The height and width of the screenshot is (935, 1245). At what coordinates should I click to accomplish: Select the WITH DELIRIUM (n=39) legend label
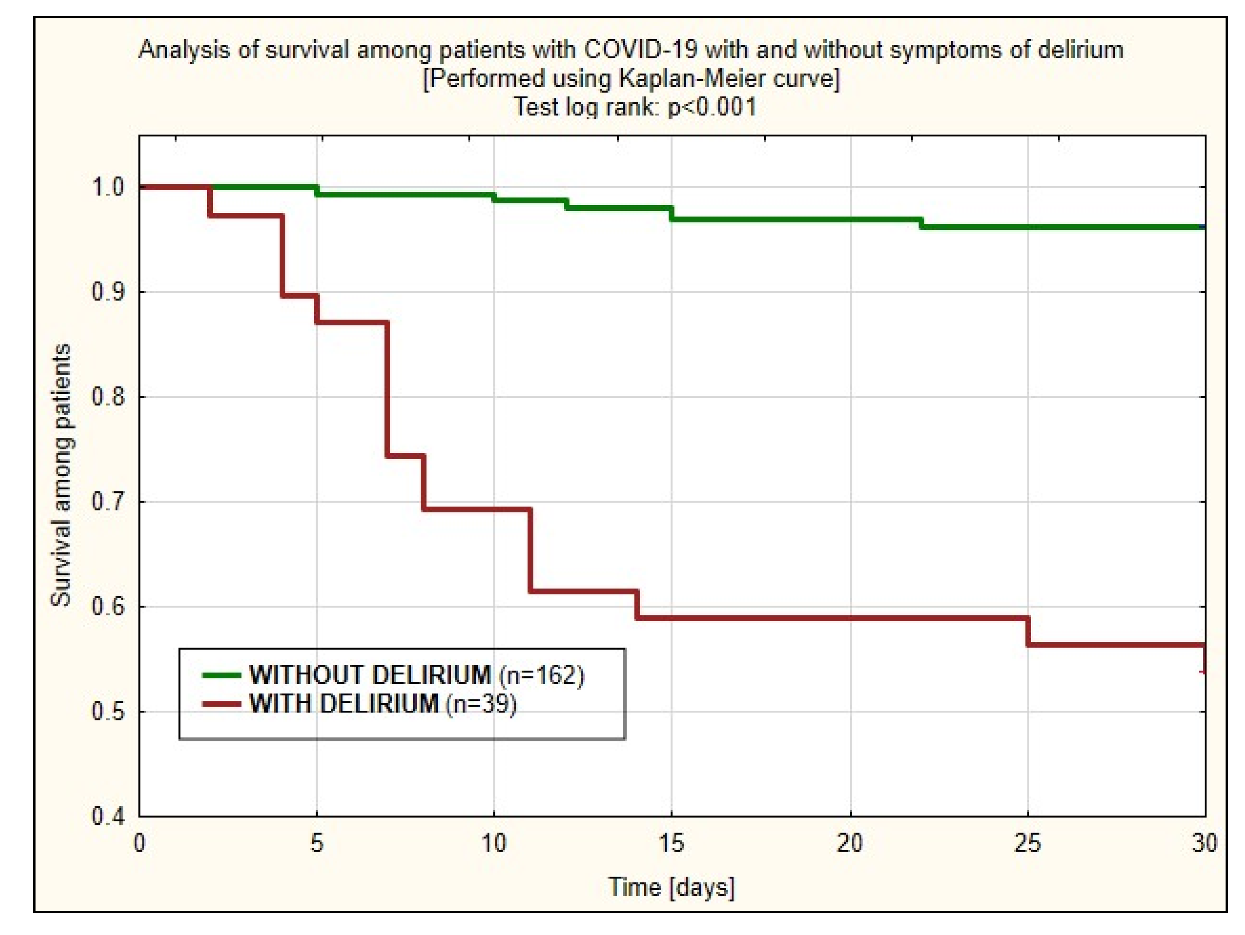tap(383, 703)
